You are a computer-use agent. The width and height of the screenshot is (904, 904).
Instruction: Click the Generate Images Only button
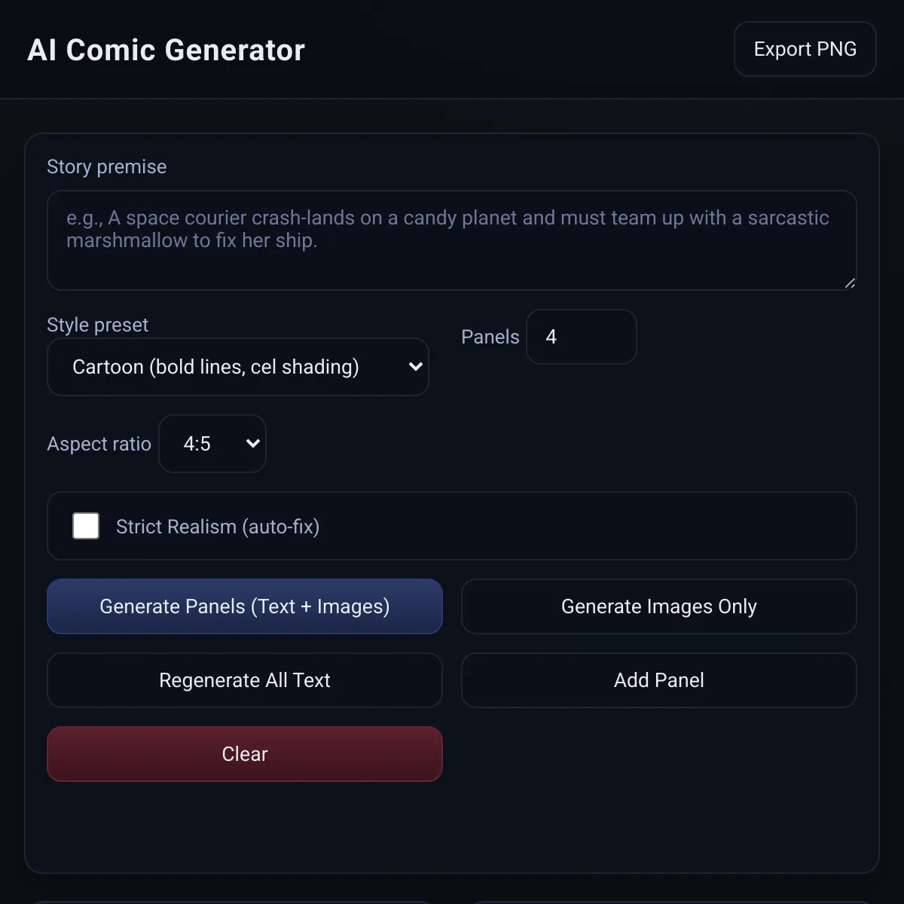click(x=658, y=606)
